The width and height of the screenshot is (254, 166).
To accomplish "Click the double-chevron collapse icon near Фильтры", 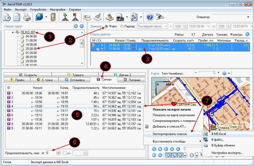I will pos(247,34).
